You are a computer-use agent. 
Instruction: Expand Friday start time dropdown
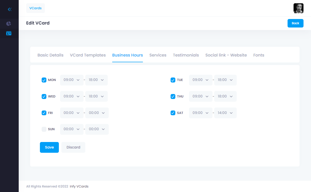coord(72,113)
